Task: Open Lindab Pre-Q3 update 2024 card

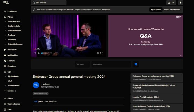Action: click(157, 98)
